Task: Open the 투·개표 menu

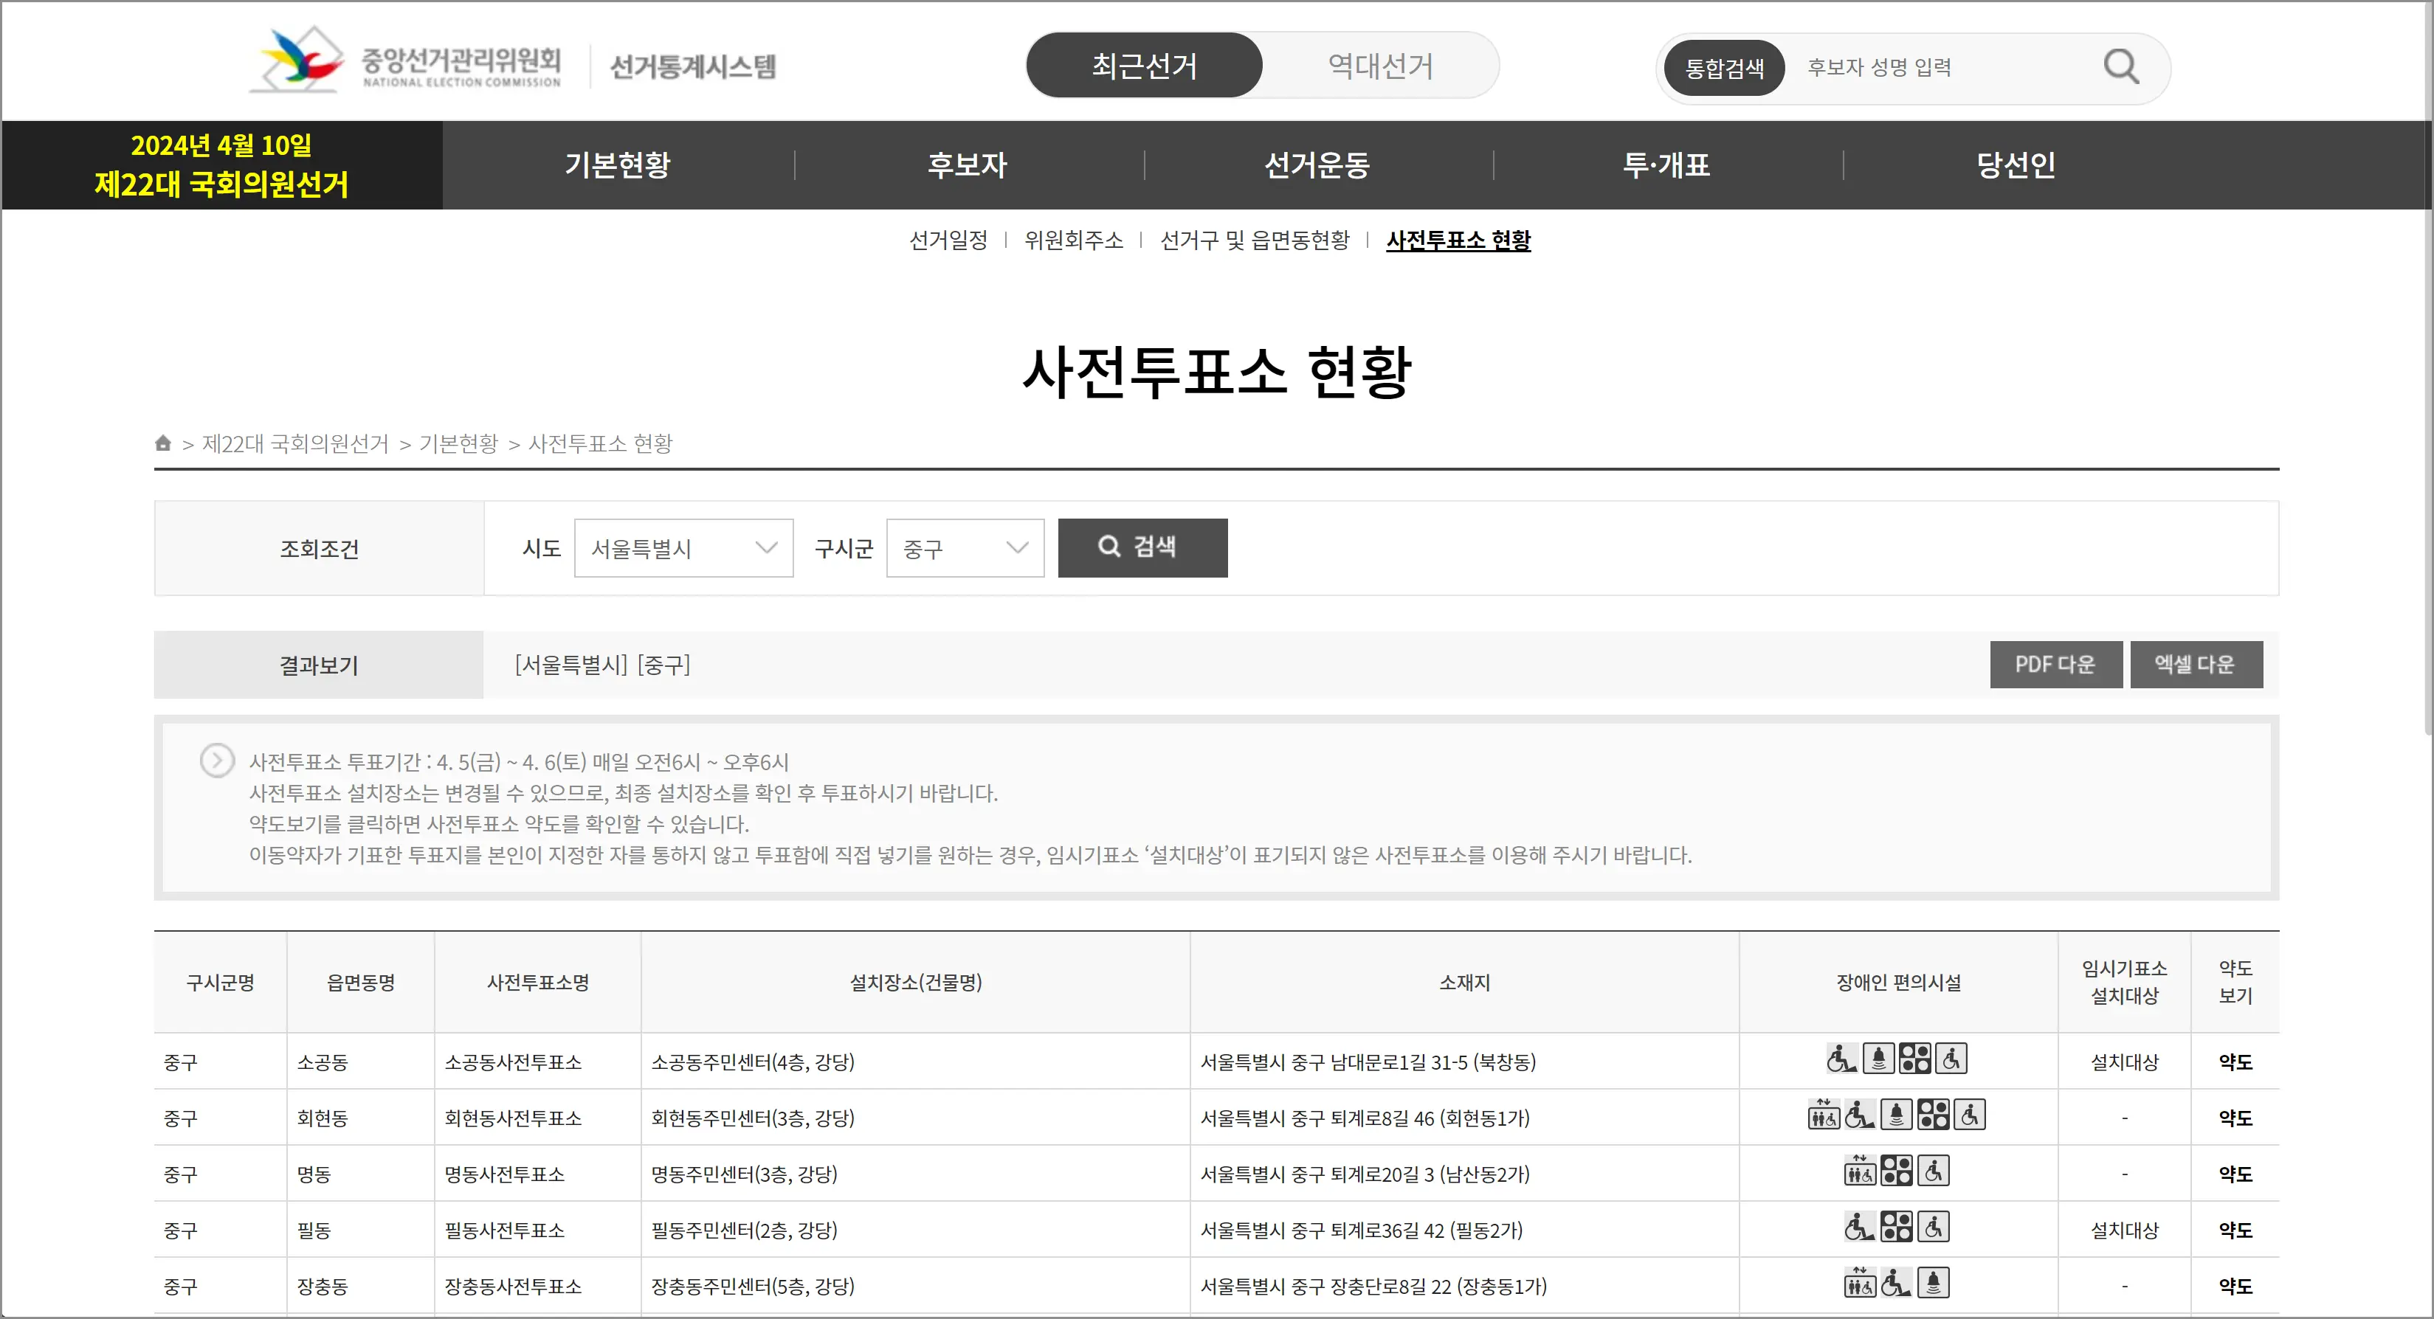Action: [1666, 165]
